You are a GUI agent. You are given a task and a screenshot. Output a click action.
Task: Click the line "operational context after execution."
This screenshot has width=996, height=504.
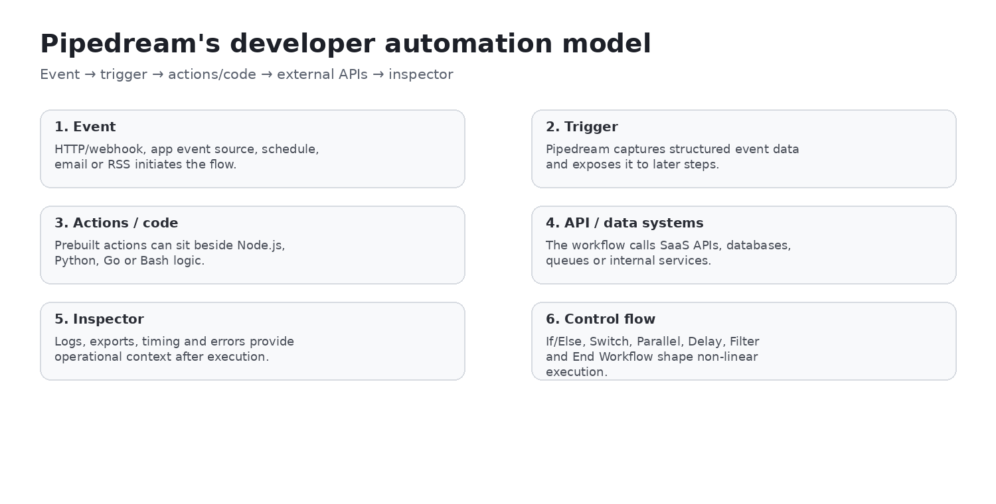pos(162,357)
